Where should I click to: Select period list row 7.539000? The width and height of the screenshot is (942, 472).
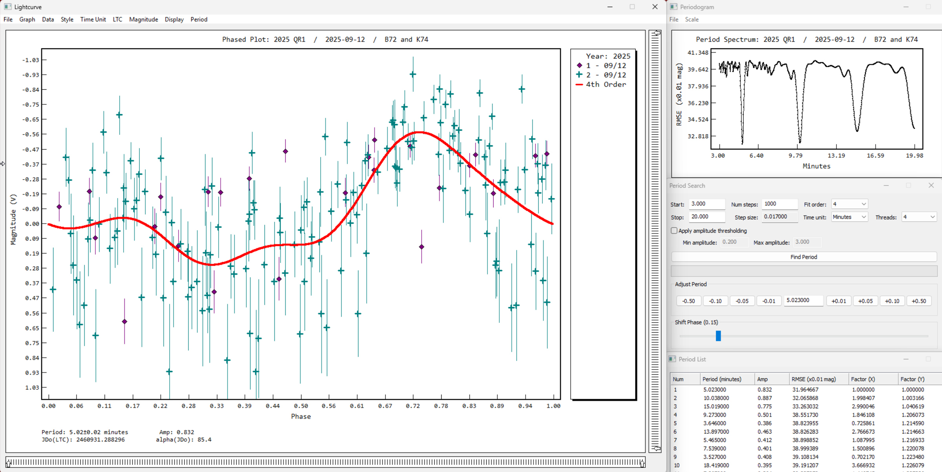click(806, 448)
